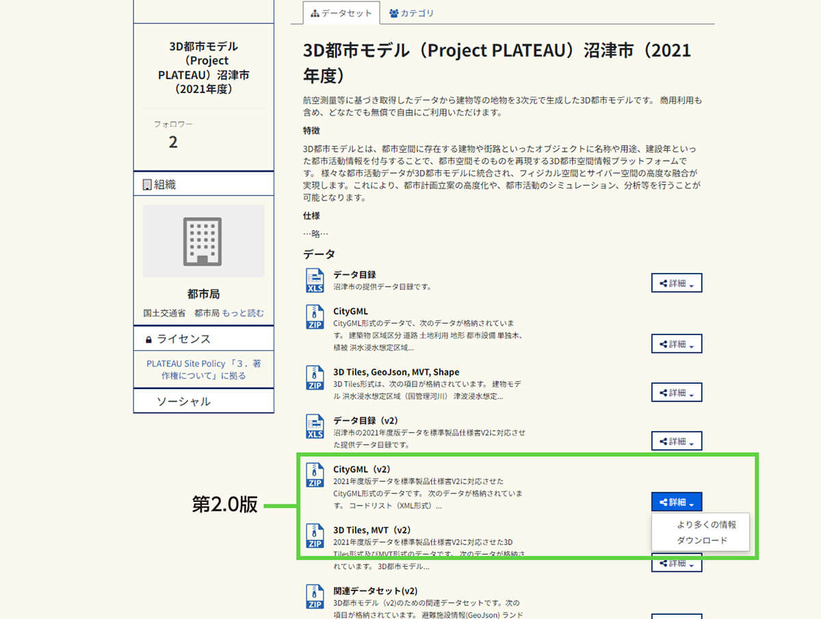This screenshot has width=821, height=619.
Task: Click the もっと読む link
Action: pyautogui.click(x=243, y=313)
